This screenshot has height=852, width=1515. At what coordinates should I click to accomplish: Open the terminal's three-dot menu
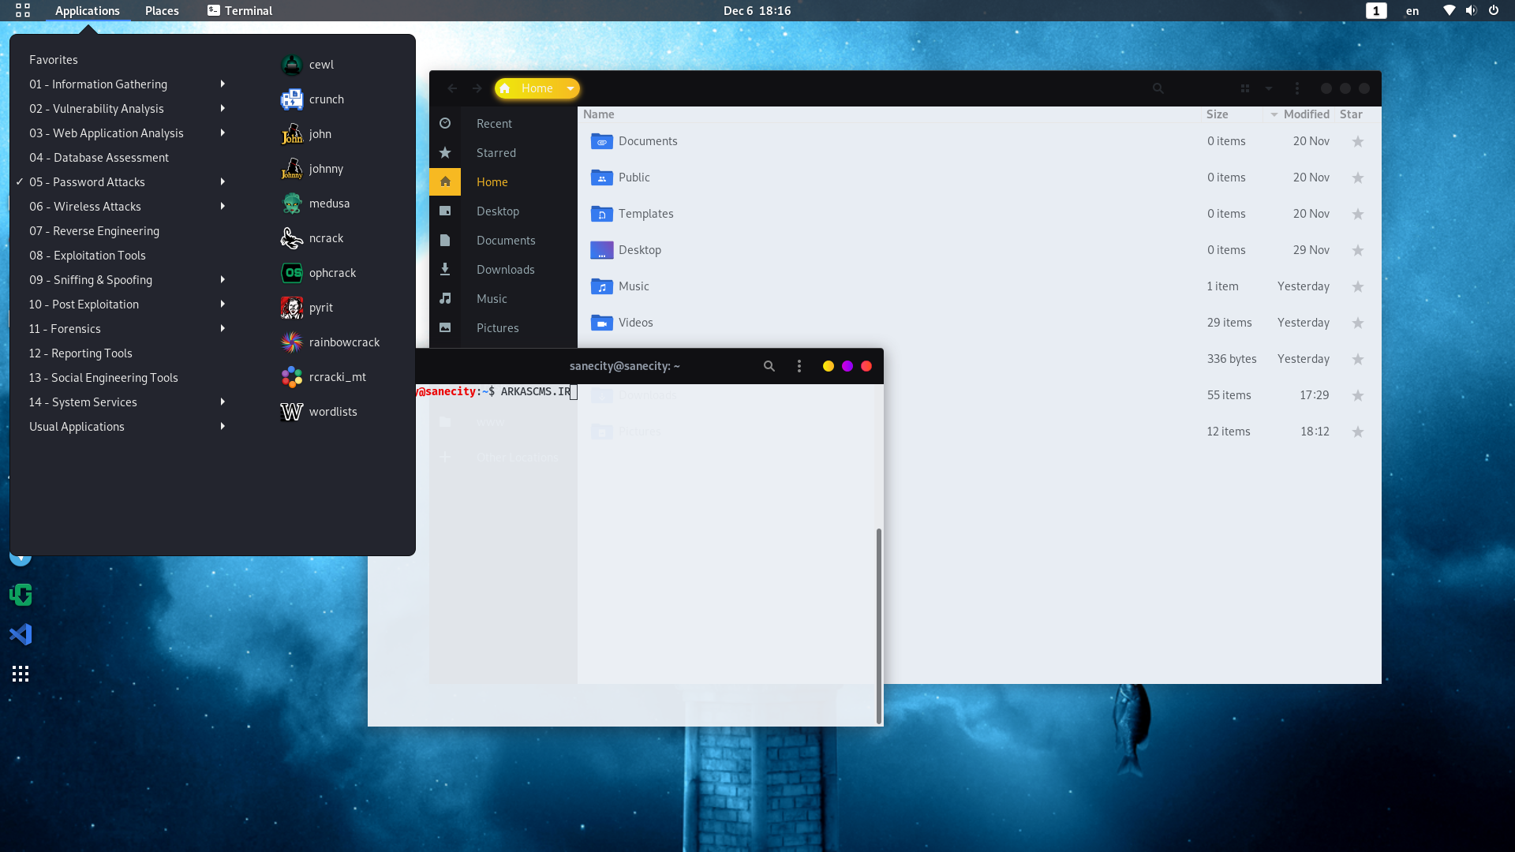pyautogui.click(x=799, y=366)
